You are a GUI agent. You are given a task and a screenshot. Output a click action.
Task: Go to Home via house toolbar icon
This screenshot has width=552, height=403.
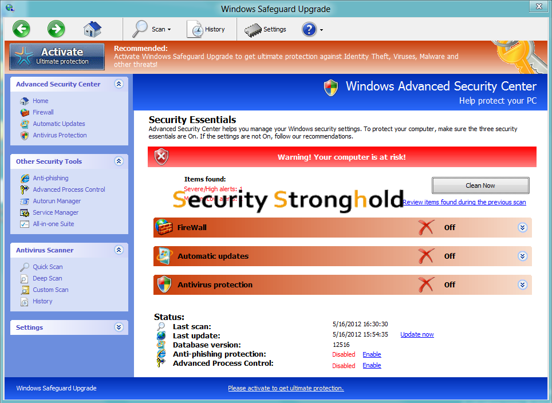pos(93,29)
